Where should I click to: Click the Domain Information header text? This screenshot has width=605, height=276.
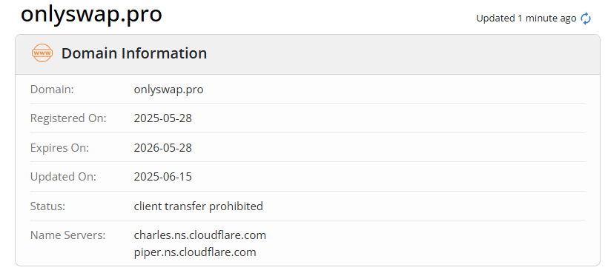click(x=134, y=53)
